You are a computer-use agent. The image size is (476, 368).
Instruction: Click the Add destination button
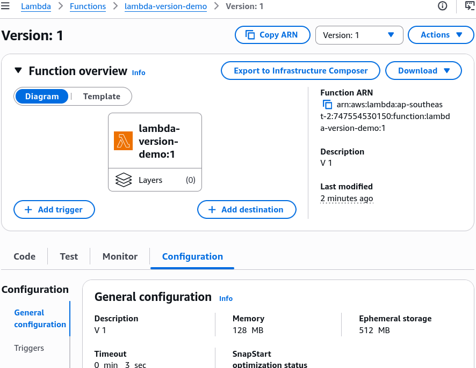pyautogui.click(x=247, y=209)
